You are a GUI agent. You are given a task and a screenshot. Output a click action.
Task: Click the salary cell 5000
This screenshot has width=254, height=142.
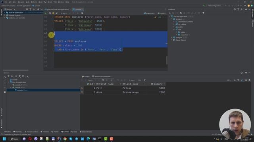click(162, 88)
